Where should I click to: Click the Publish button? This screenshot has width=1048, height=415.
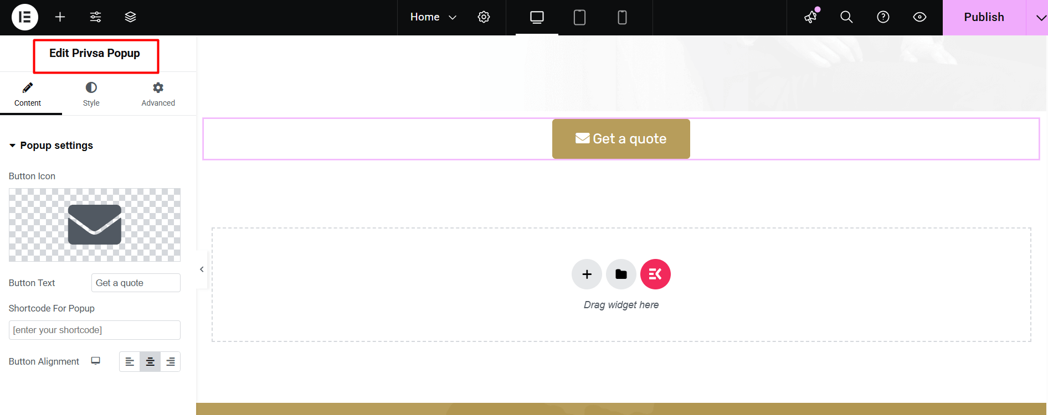click(984, 17)
